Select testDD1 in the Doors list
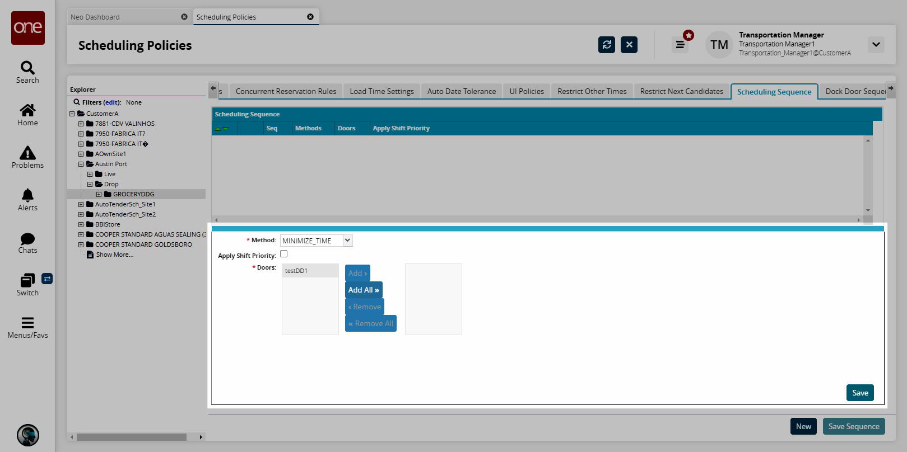The height and width of the screenshot is (452, 907). tap(310, 271)
